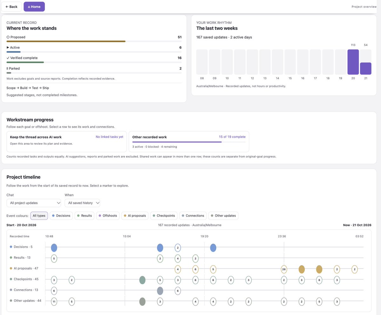Select the filled marker in Other updates row
The width and height of the screenshot is (381, 315).
[142, 302]
